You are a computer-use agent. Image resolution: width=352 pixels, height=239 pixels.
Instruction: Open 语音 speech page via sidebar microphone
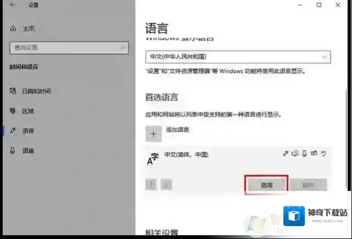coord(28,151)
